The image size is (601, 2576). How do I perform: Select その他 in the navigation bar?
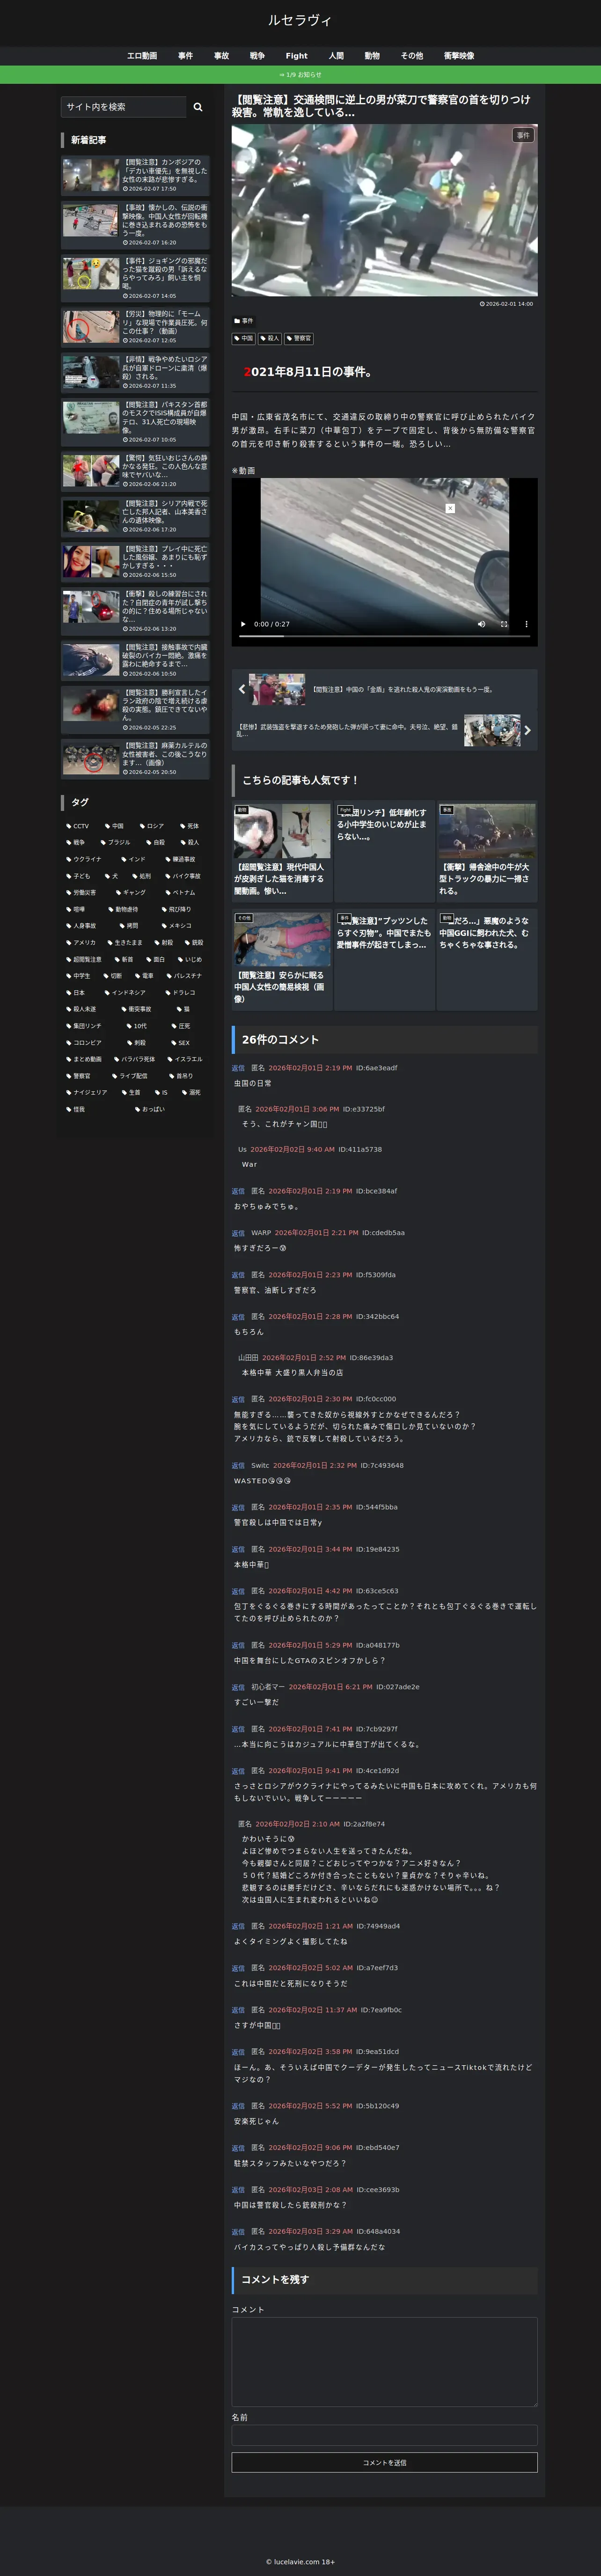(412, 56)
